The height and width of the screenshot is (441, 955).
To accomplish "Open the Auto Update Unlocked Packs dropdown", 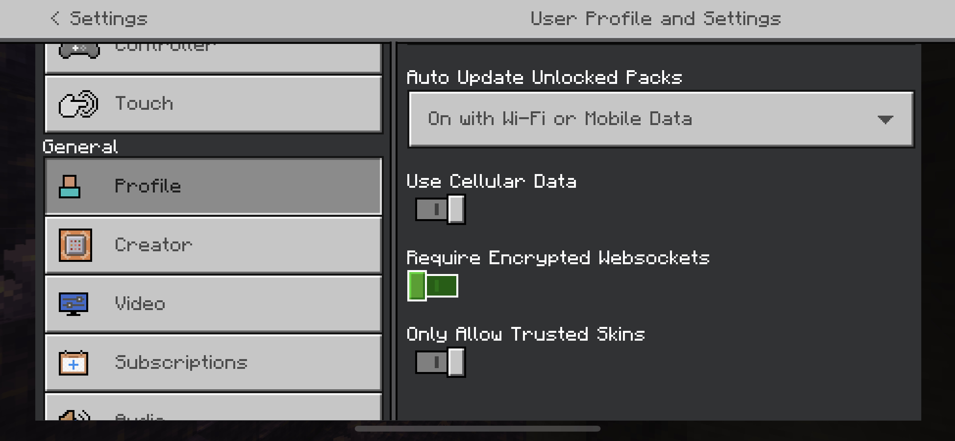I will 661,119.
